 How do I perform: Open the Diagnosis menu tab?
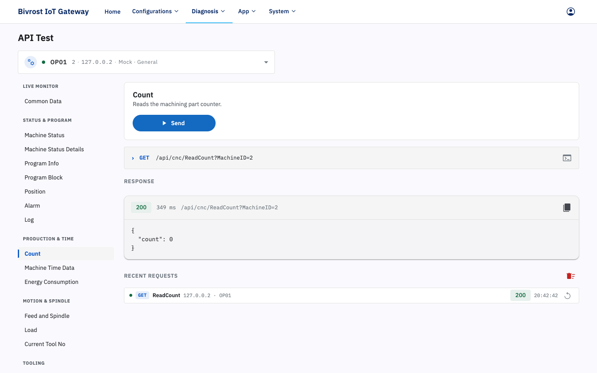[x=209, y=12]
